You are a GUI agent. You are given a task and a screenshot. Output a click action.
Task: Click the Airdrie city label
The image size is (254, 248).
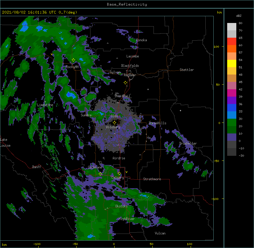click(x=119, y=158)
